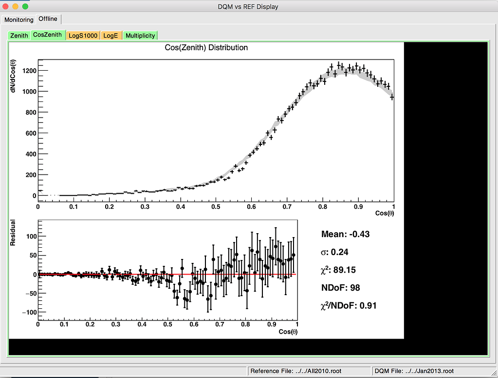Click the red close window button
The image size is (498, 378).
click(x=5, y=6)
